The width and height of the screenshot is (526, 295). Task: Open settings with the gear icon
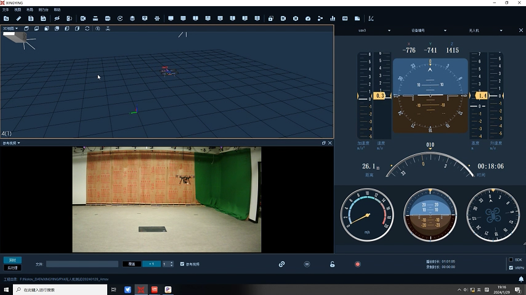tap(157, 18)
